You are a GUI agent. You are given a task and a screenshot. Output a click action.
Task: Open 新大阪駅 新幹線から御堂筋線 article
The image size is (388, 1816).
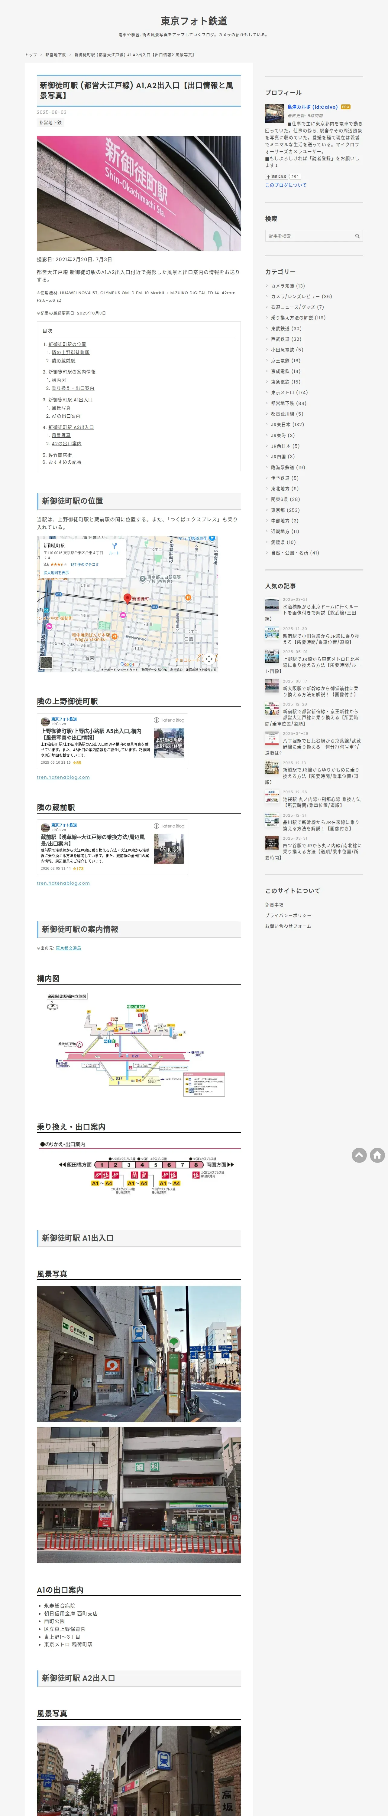320,692
